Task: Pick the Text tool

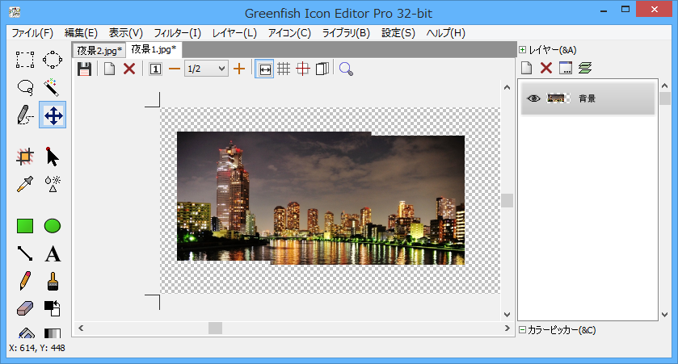Action: point(53,254)
